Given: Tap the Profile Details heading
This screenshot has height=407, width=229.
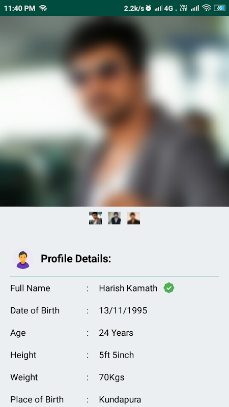Looking at the screenshot, I should (76, 258).
